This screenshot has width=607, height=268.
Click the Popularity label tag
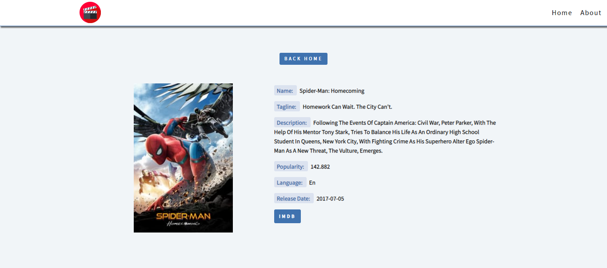(291, 166)
